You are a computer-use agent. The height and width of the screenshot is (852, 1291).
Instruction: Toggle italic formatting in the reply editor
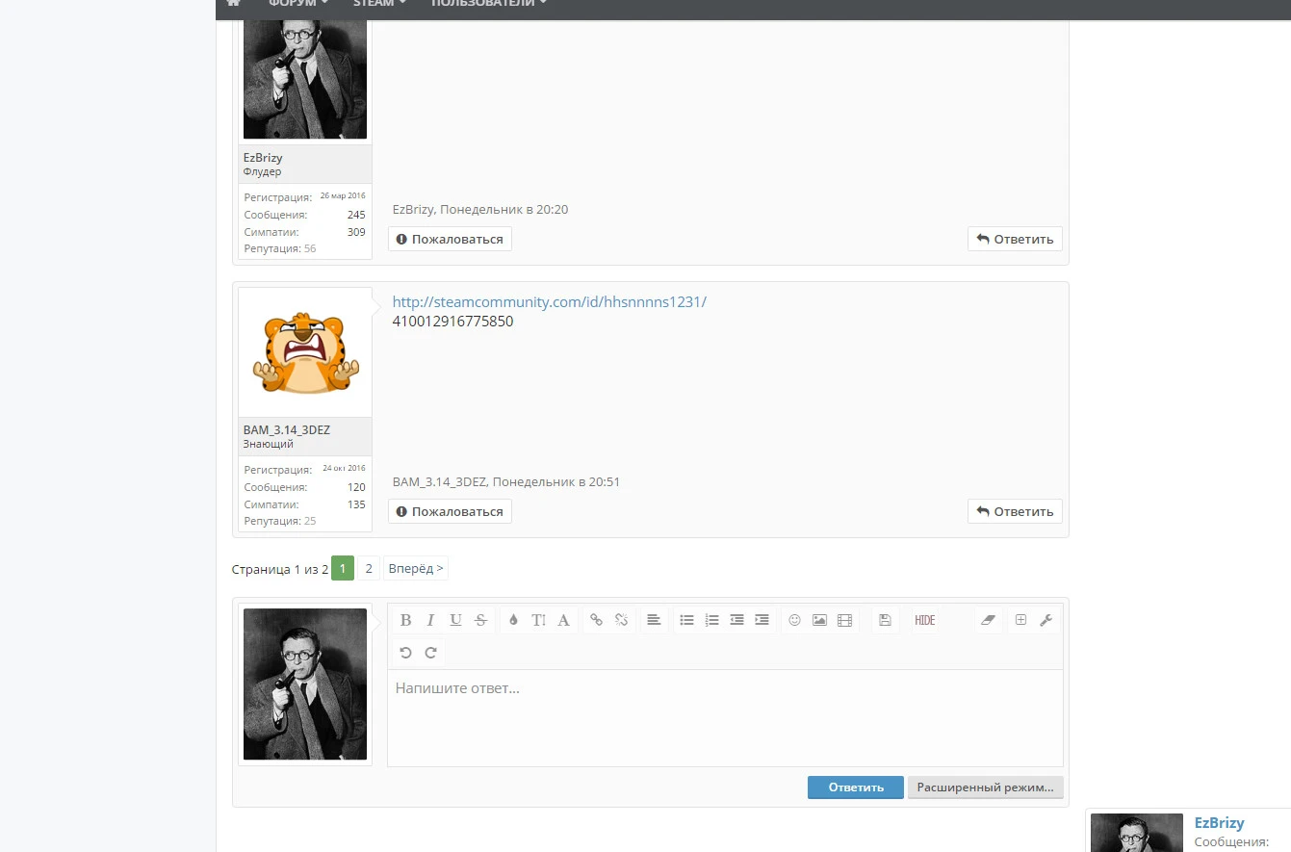430,620
